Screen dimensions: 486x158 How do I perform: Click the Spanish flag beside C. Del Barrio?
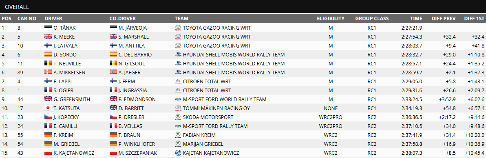pos(113,54)
